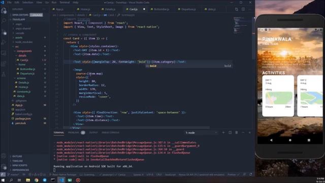Click the feedback icon in status bar
The width and height of the screenshot is (325, 183).
pos(244,175)
